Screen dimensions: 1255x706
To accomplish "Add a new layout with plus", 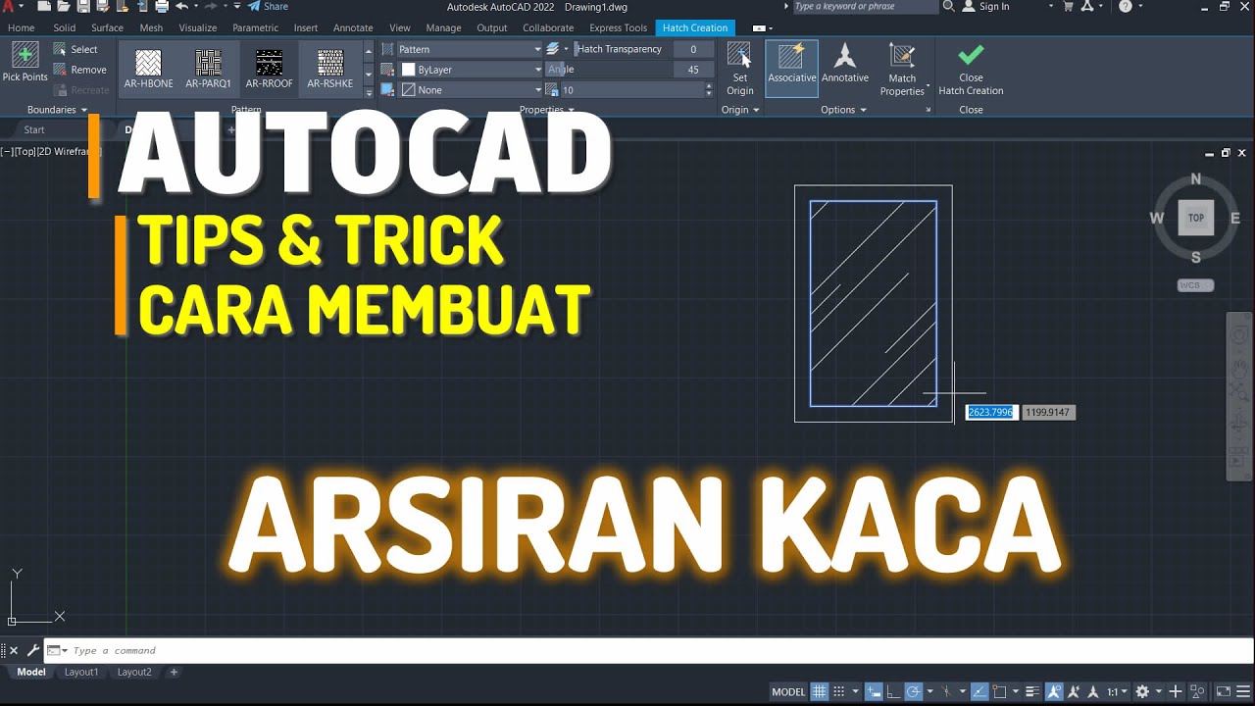I will coord(174,672).
